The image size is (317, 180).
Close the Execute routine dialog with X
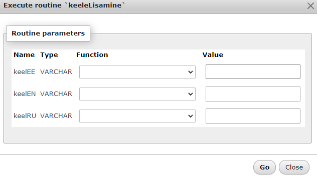pyautogui.click(x=310, y=6)
